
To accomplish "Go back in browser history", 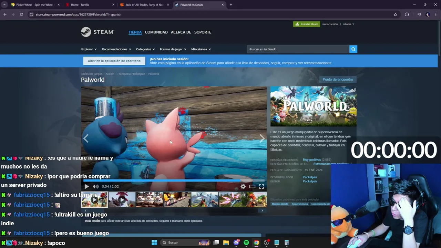I will (5, 14).
